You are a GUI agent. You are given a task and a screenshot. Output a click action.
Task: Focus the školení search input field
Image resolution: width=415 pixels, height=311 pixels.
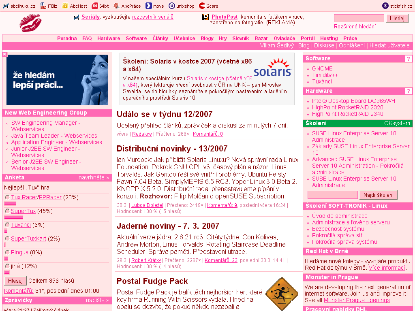point(333,195)
